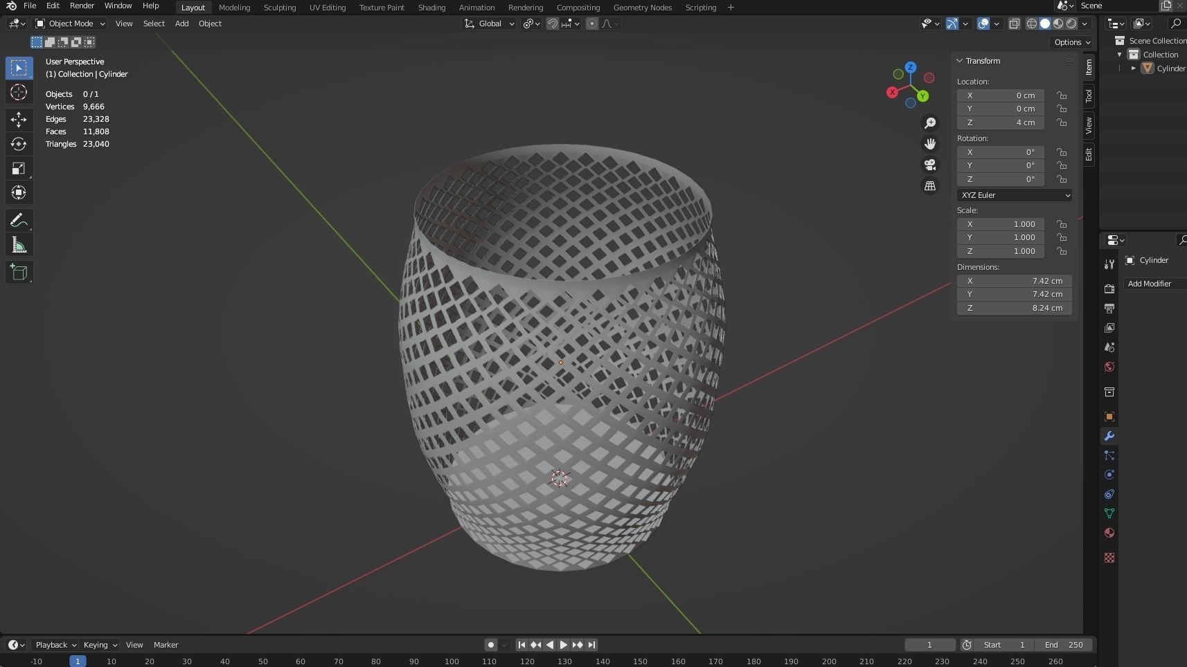The width and height of the screenshot is (1187, 667).
Task: Expand the Cylinder item in outliner
Action: click(x=1134, y=68)
